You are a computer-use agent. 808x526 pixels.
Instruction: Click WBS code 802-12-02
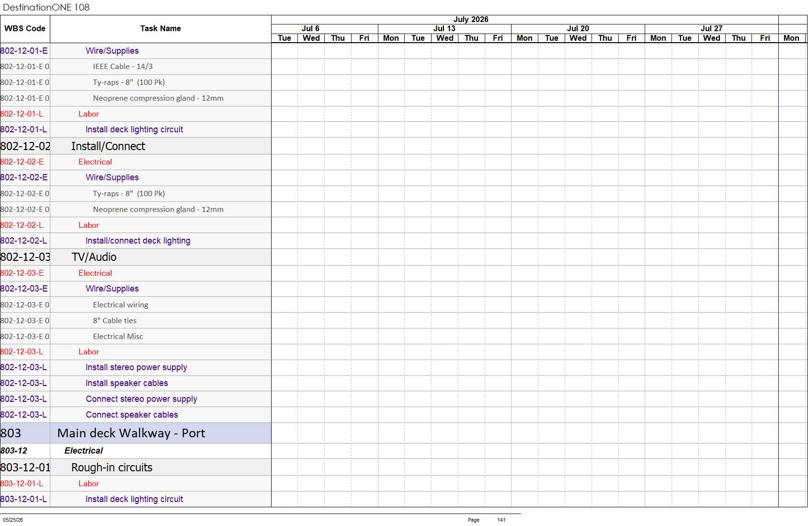(25, 146)
